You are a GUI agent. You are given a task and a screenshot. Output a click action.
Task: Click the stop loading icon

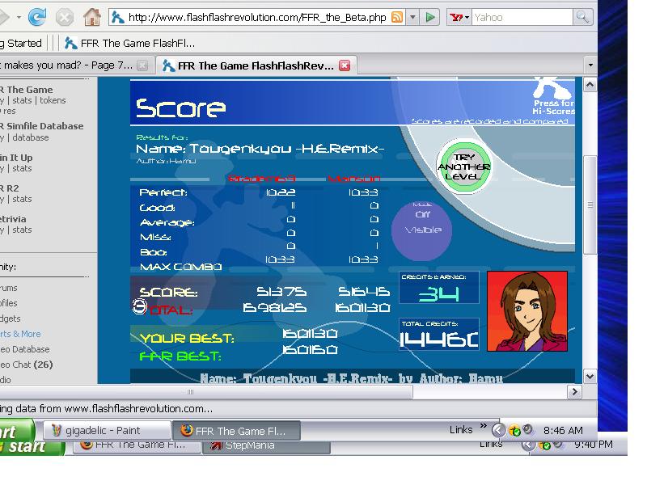(65, 17)
